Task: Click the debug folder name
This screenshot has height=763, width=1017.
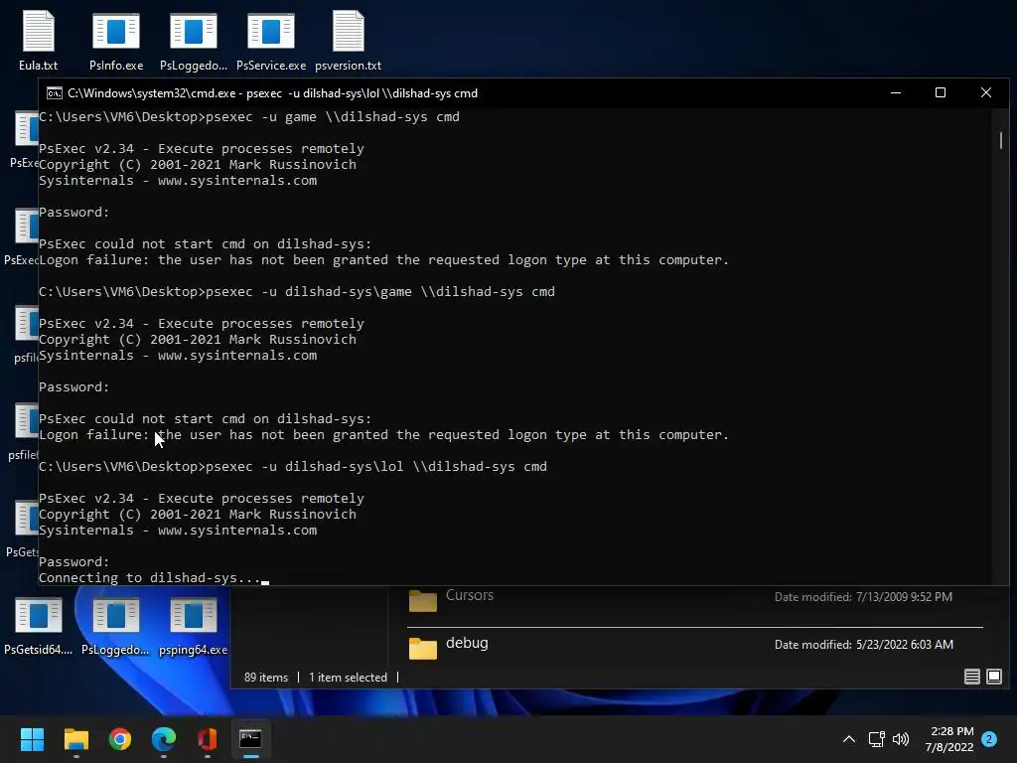Action: pos(467,643)
